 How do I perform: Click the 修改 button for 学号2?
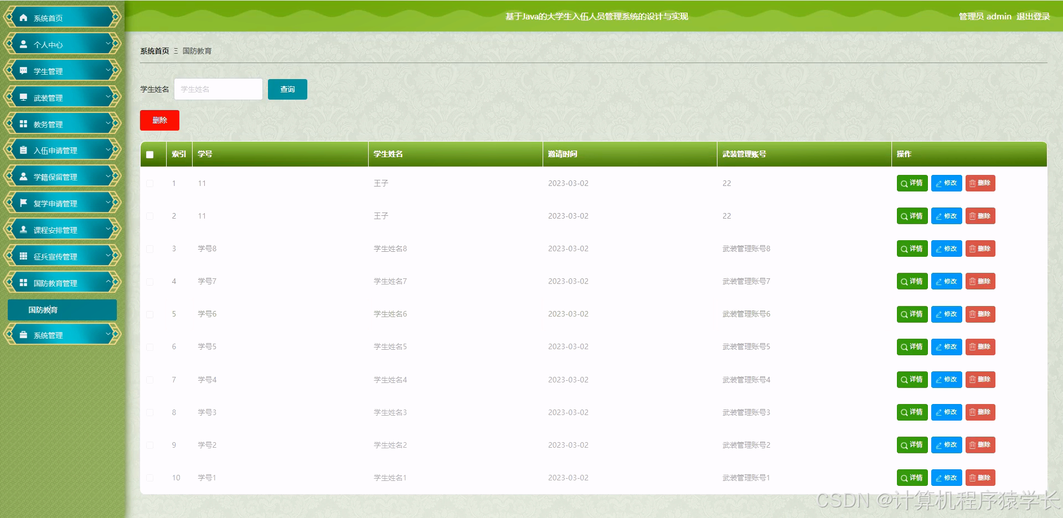tap(946, 445)
